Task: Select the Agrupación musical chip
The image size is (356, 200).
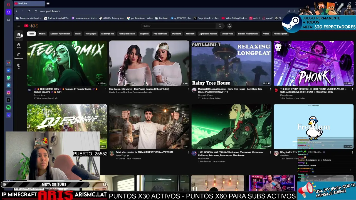Action: click(208, 34)
